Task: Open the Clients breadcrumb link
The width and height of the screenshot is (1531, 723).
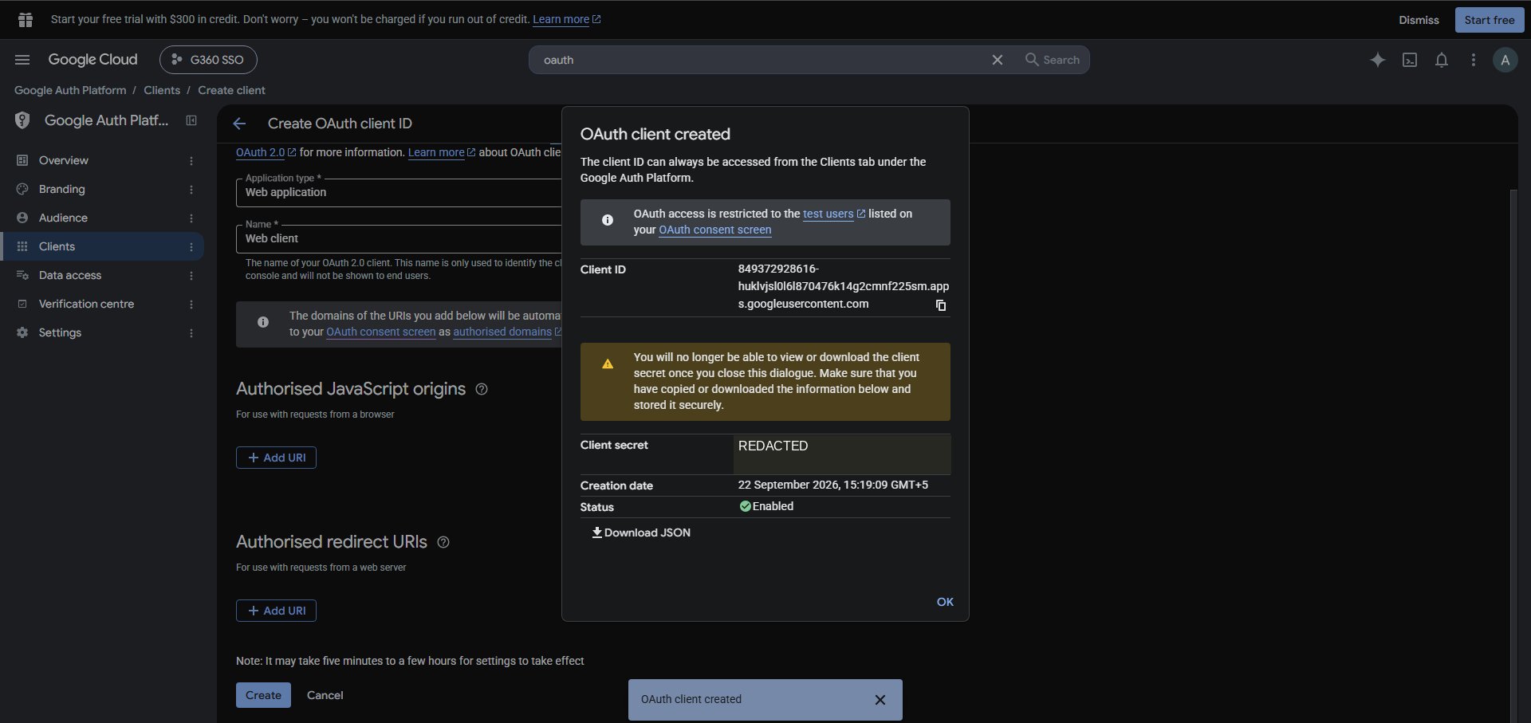Action: pos(162,90)
